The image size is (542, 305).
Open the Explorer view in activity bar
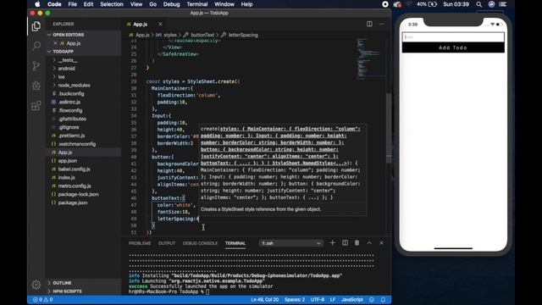point(36,26)
